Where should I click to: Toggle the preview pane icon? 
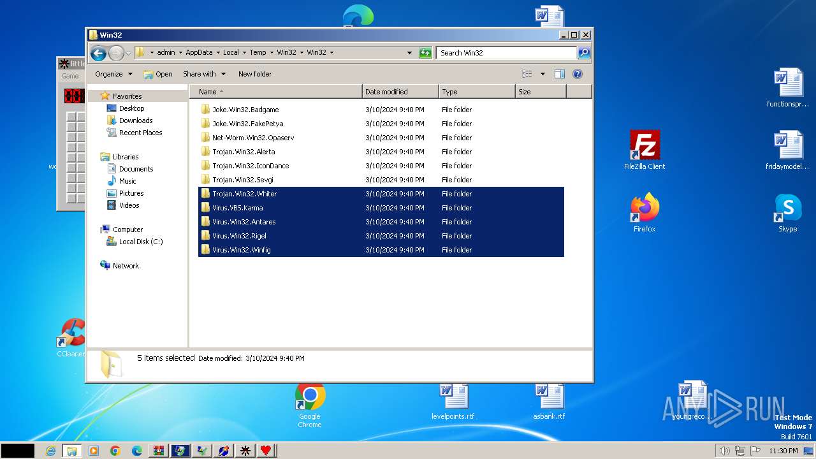point(559,74)
